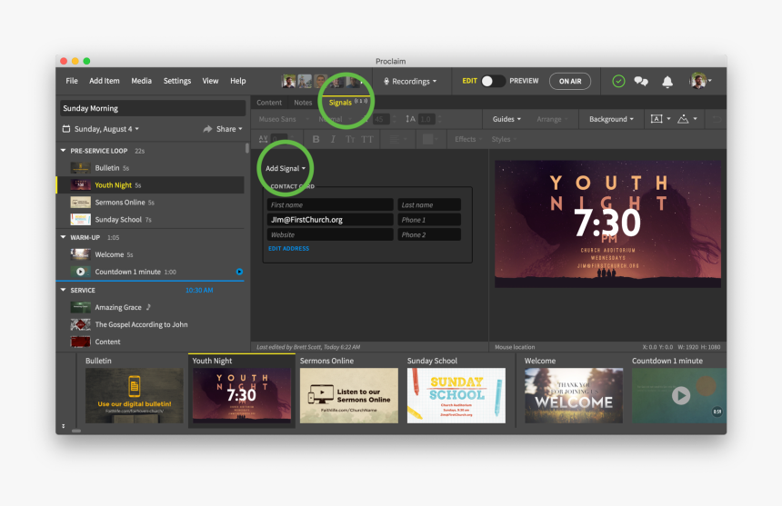Click the line spacing icon
The width and height of the screenshot is (782, 506).
[x=410, y=119]
